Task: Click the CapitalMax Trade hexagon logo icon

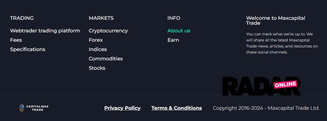Action: click(x=22, y=108)
